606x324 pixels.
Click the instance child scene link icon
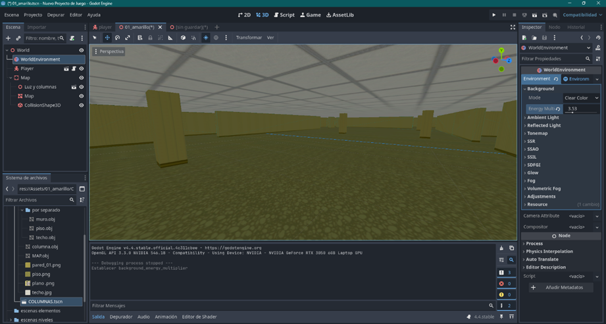tap(18, 38)
